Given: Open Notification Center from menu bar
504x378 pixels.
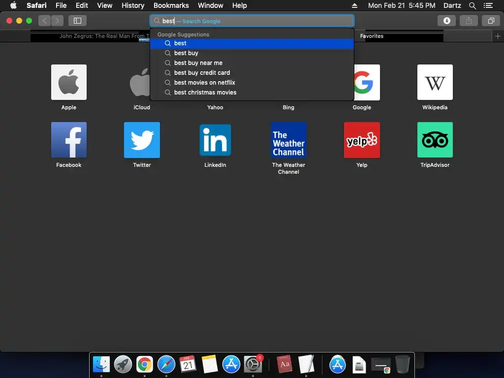Looking at the screenshot, I should point(488,5).
